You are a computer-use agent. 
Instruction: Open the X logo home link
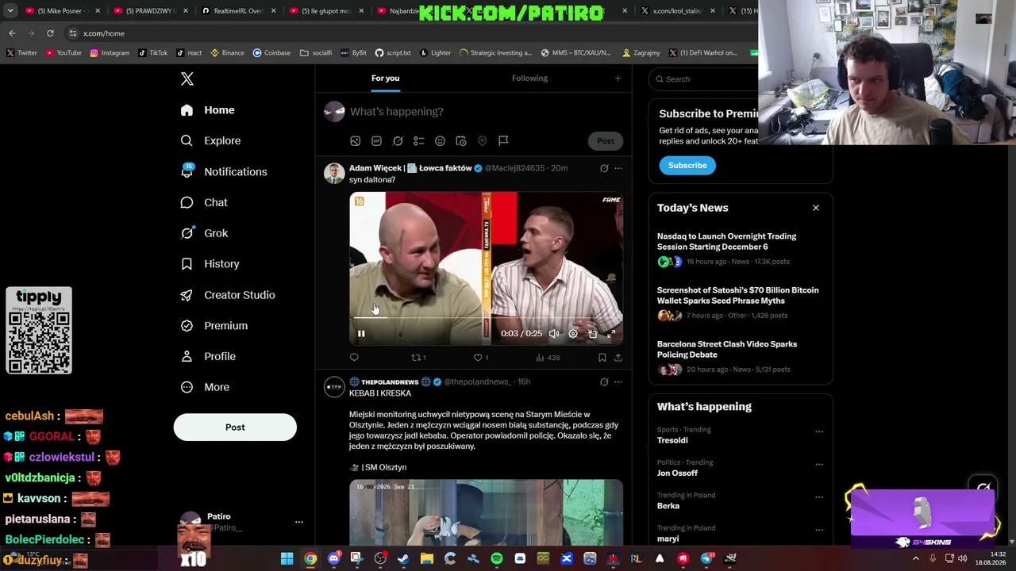click(187, 79)
